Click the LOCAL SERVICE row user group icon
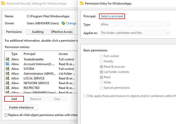176x124 pixels. 8,78
